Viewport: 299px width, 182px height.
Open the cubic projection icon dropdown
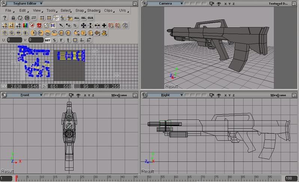click(77, 33)
